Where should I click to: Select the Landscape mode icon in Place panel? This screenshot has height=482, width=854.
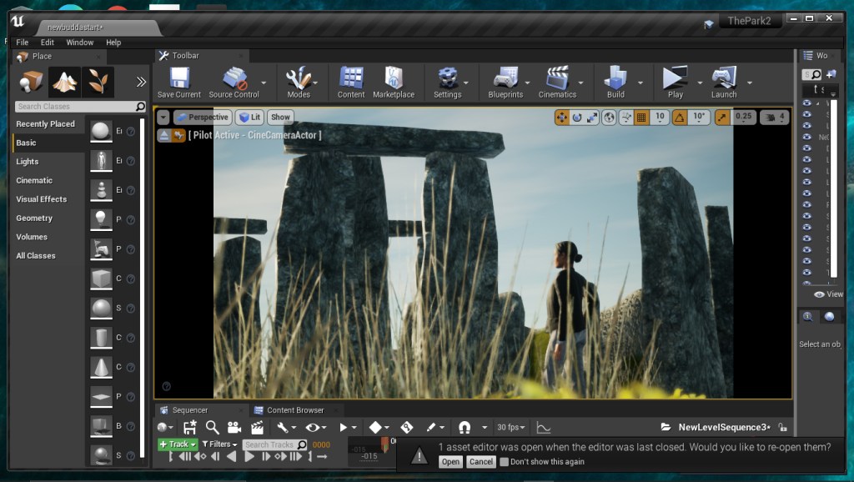coord(64,81)
